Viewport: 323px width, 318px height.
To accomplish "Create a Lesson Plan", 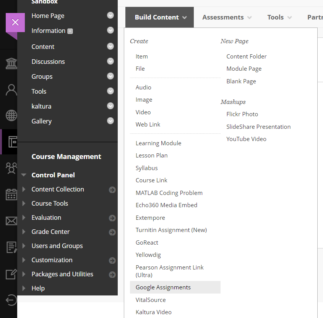I will [152, 156].
